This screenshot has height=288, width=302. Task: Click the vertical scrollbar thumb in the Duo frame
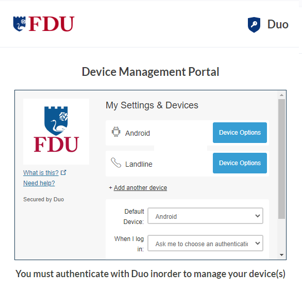click(281, 159)
